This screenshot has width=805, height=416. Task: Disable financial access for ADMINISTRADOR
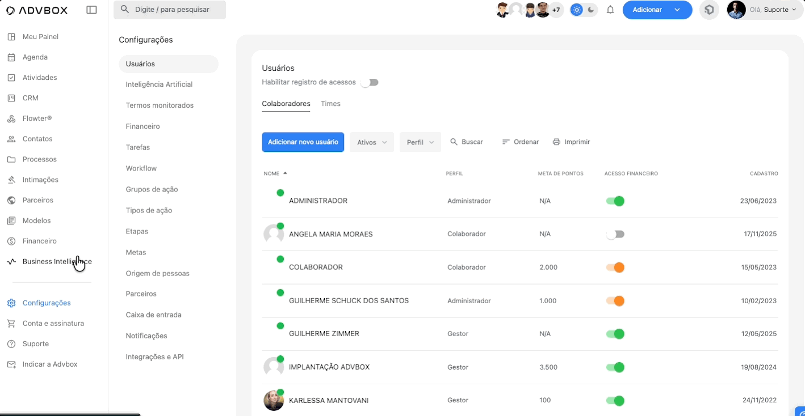click(x=615, y=201)
